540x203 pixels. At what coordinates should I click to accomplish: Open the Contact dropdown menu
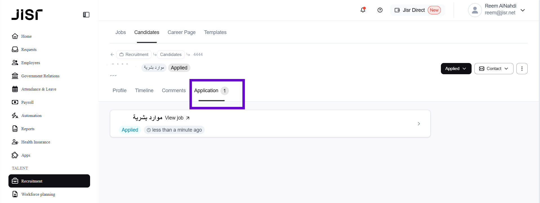point(494,69)
